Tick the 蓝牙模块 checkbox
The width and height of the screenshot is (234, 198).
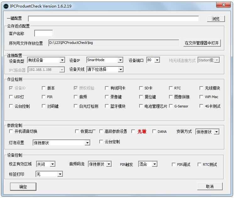(x=107, y=106)
